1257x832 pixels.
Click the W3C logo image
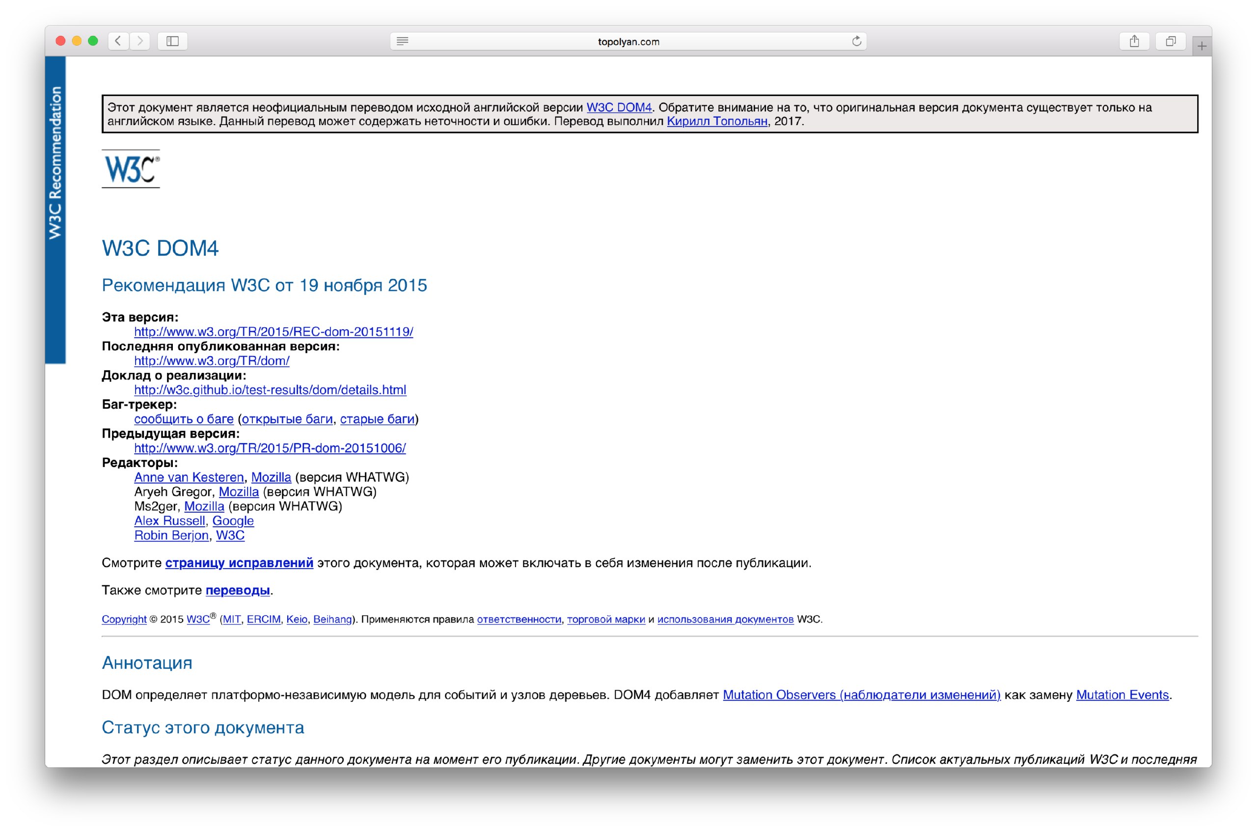pyautogui.click(x=131, y=169)
